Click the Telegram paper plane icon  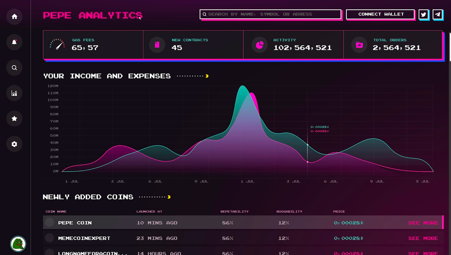point(437,14)
